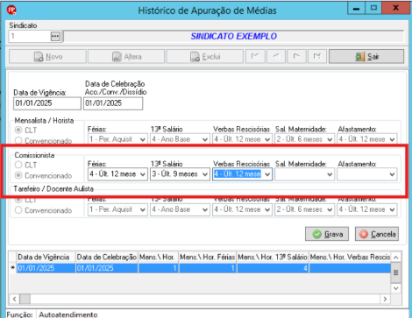Click the Cancela button
Viewport: 412px width, 318px height.
tap(377, 234)
